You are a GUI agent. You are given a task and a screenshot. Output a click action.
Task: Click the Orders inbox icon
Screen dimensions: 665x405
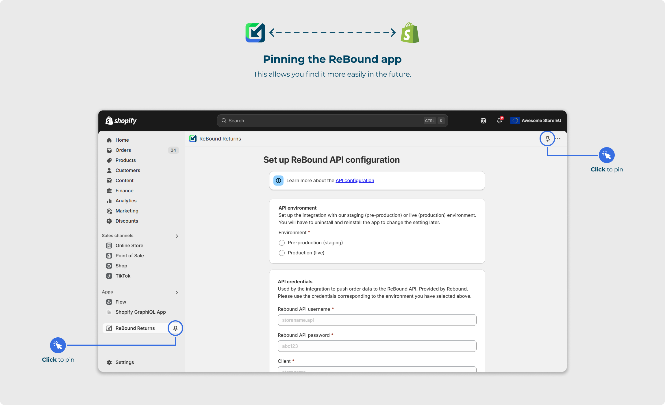point(109,150)
